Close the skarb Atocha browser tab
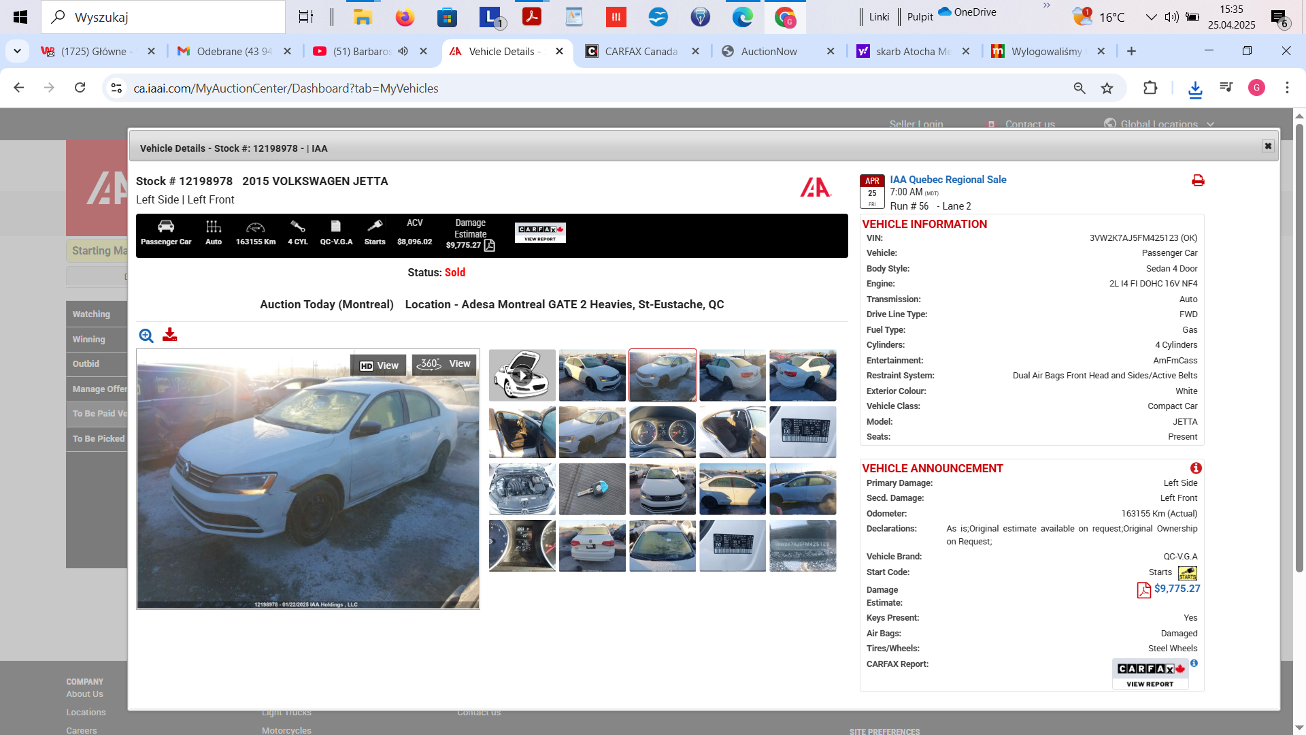Viewport: 1306px width, 735px height. tap(965, 51)
